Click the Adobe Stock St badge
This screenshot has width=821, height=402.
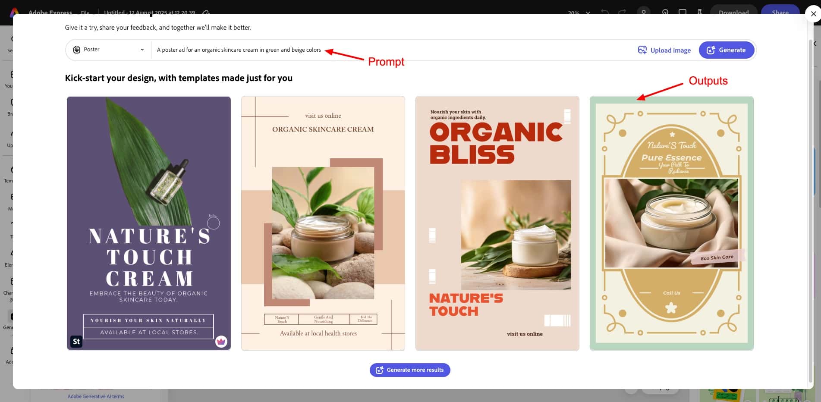[x=76, y=342]
